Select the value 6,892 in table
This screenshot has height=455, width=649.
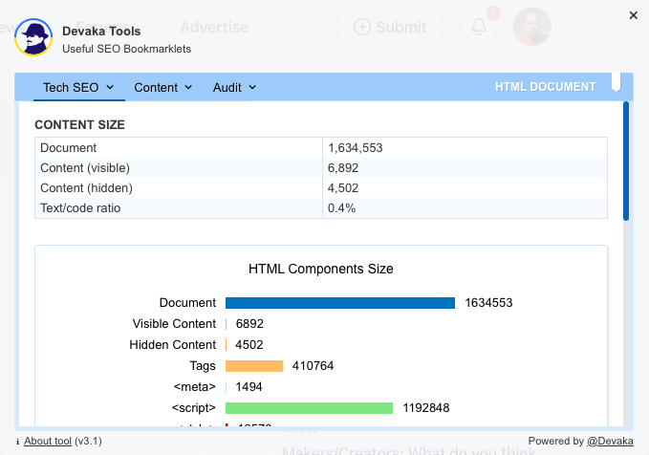(343, 167)
